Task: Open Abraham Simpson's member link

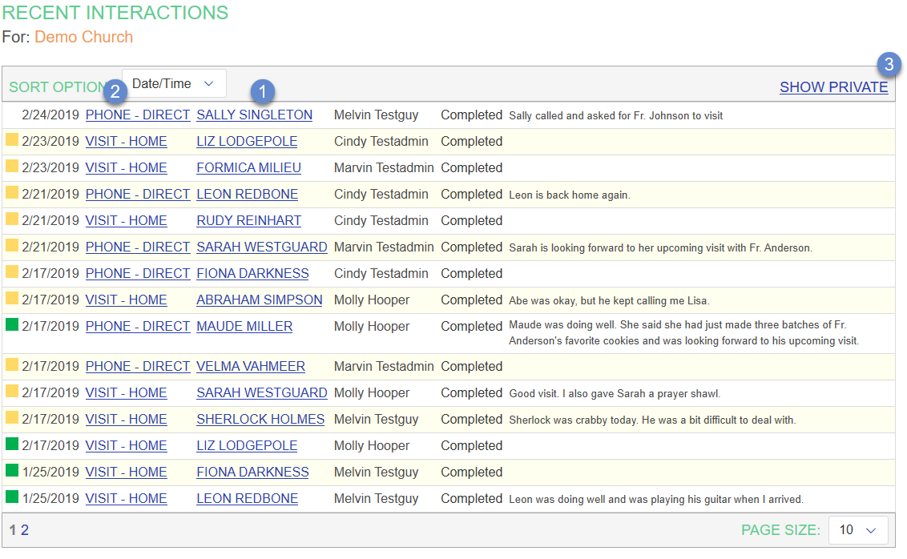Action: coord(259,300)
